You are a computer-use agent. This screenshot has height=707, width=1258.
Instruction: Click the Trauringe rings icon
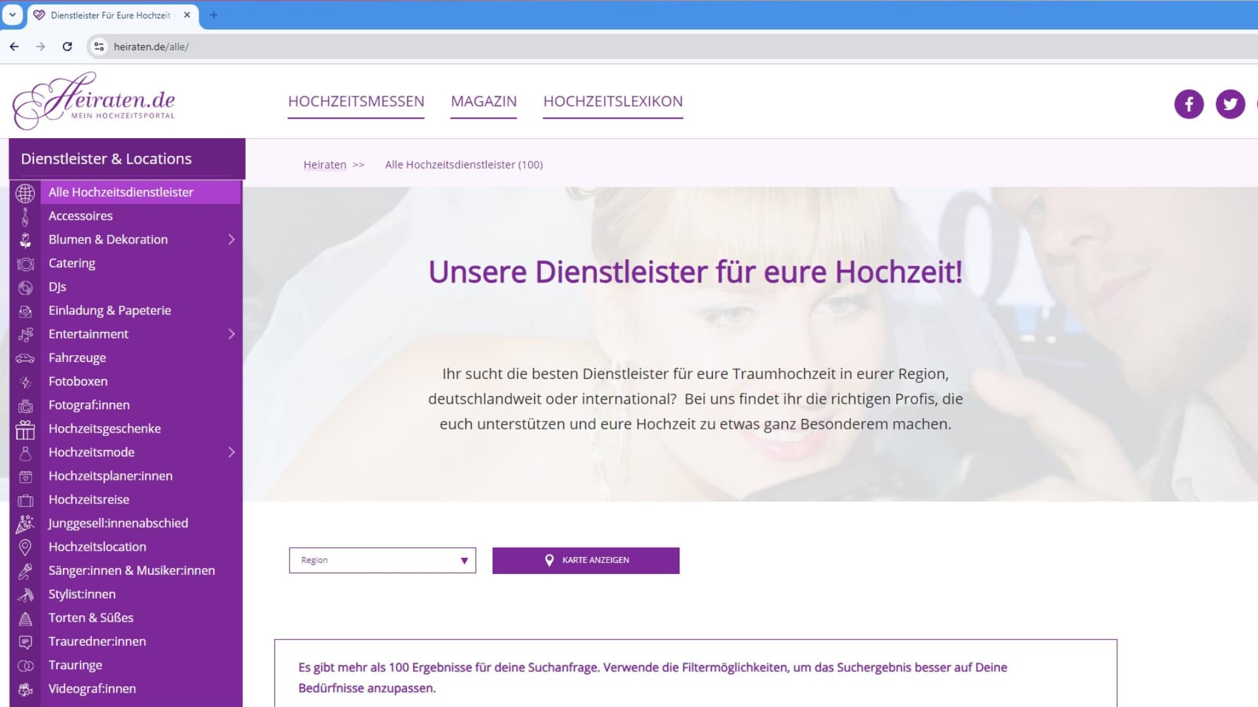pos(25,666)
